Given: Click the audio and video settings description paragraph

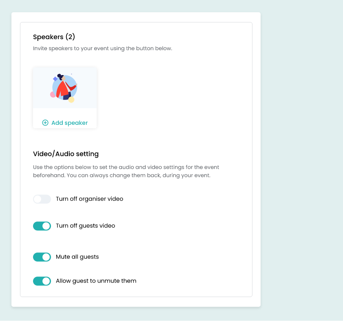Looking at the screenshot, I should [x=126, y=171].
